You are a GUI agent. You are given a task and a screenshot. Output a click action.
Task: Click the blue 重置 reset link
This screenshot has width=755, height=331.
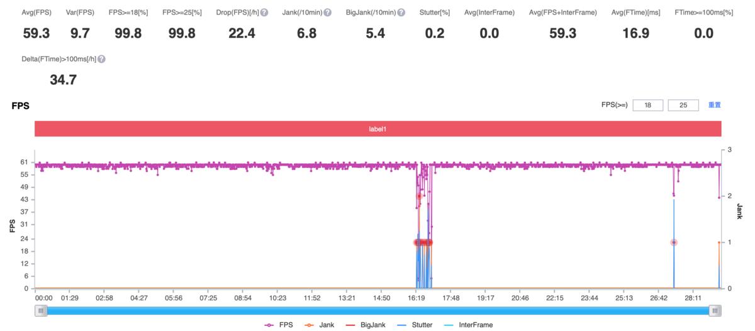point(714,105)
